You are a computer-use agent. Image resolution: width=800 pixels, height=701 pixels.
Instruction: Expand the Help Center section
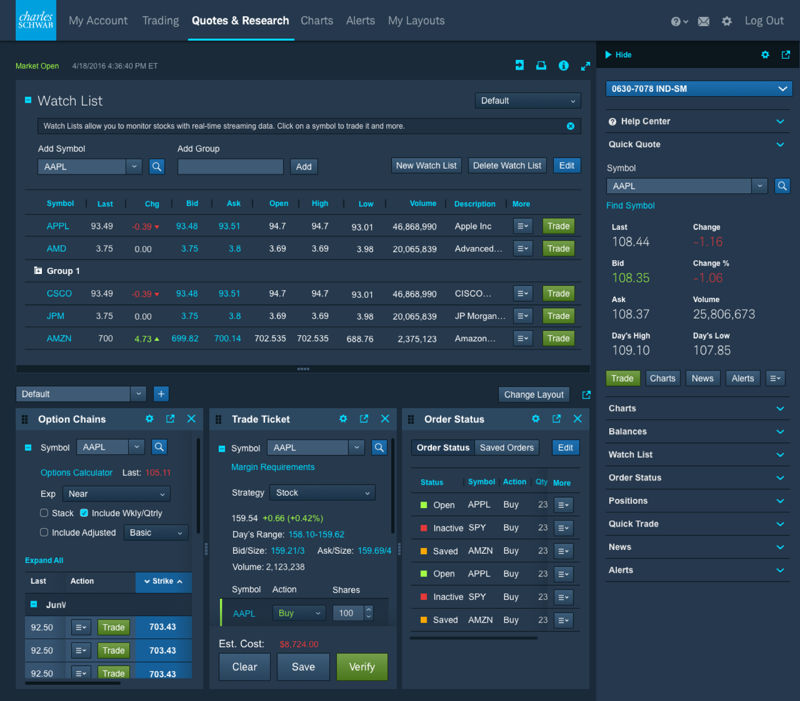[x=698, y=121]
